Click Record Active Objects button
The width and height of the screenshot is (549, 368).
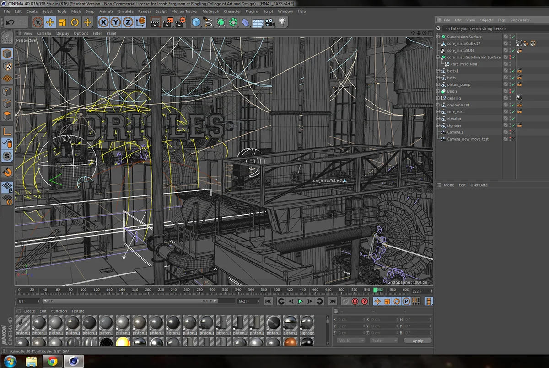[x=346, y=301]
